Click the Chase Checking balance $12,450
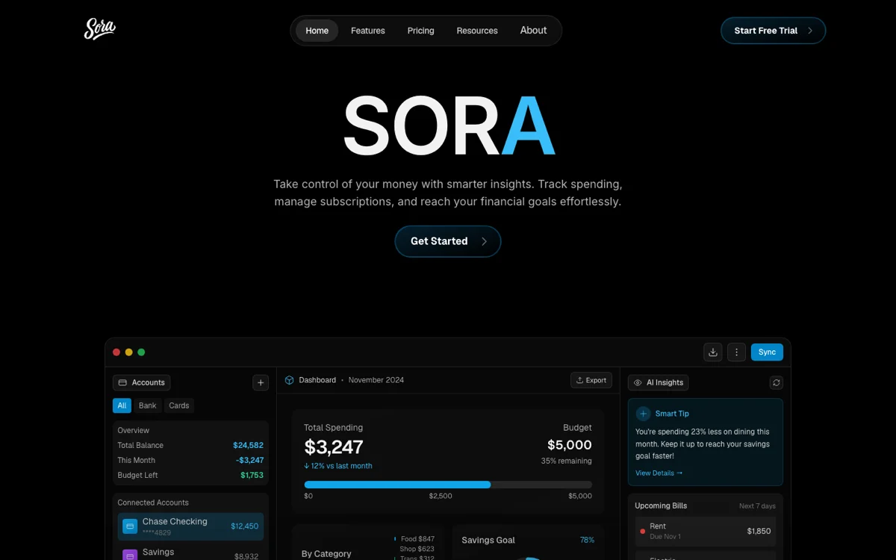Viewport: 896px width, 560px height. [x=245, y=526]
